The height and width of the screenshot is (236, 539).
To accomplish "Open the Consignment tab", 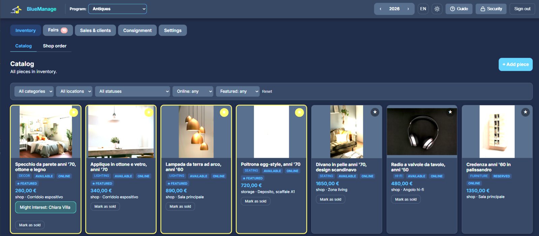I will click(x=137, y=30).
